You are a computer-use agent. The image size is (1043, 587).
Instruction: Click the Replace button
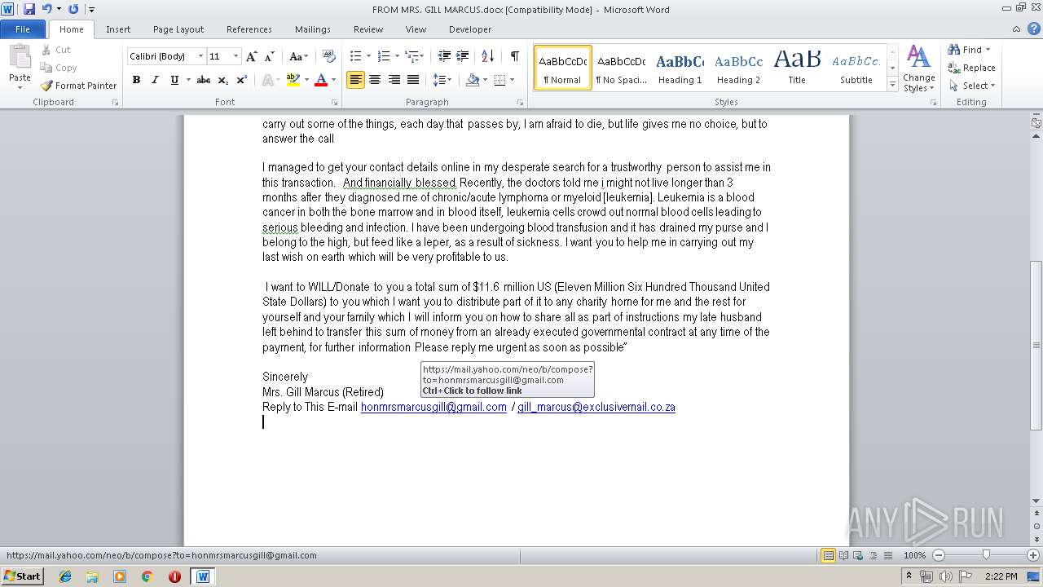(x=971, y=68)
